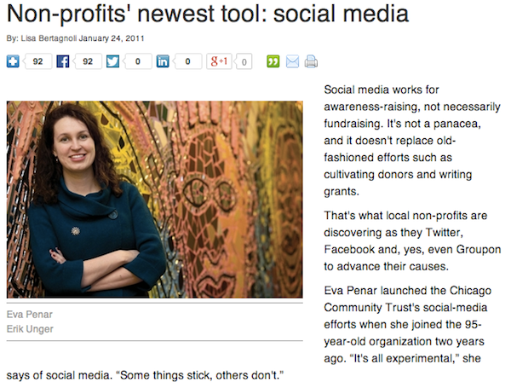This screenshot has height=388, width=511.
Task: Share the article on LinkedIn
Action: [163, 61]
